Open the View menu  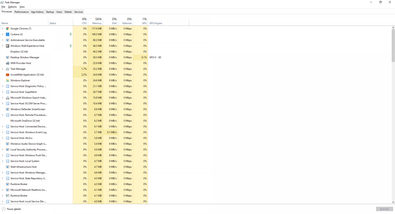tap(22, 7)
